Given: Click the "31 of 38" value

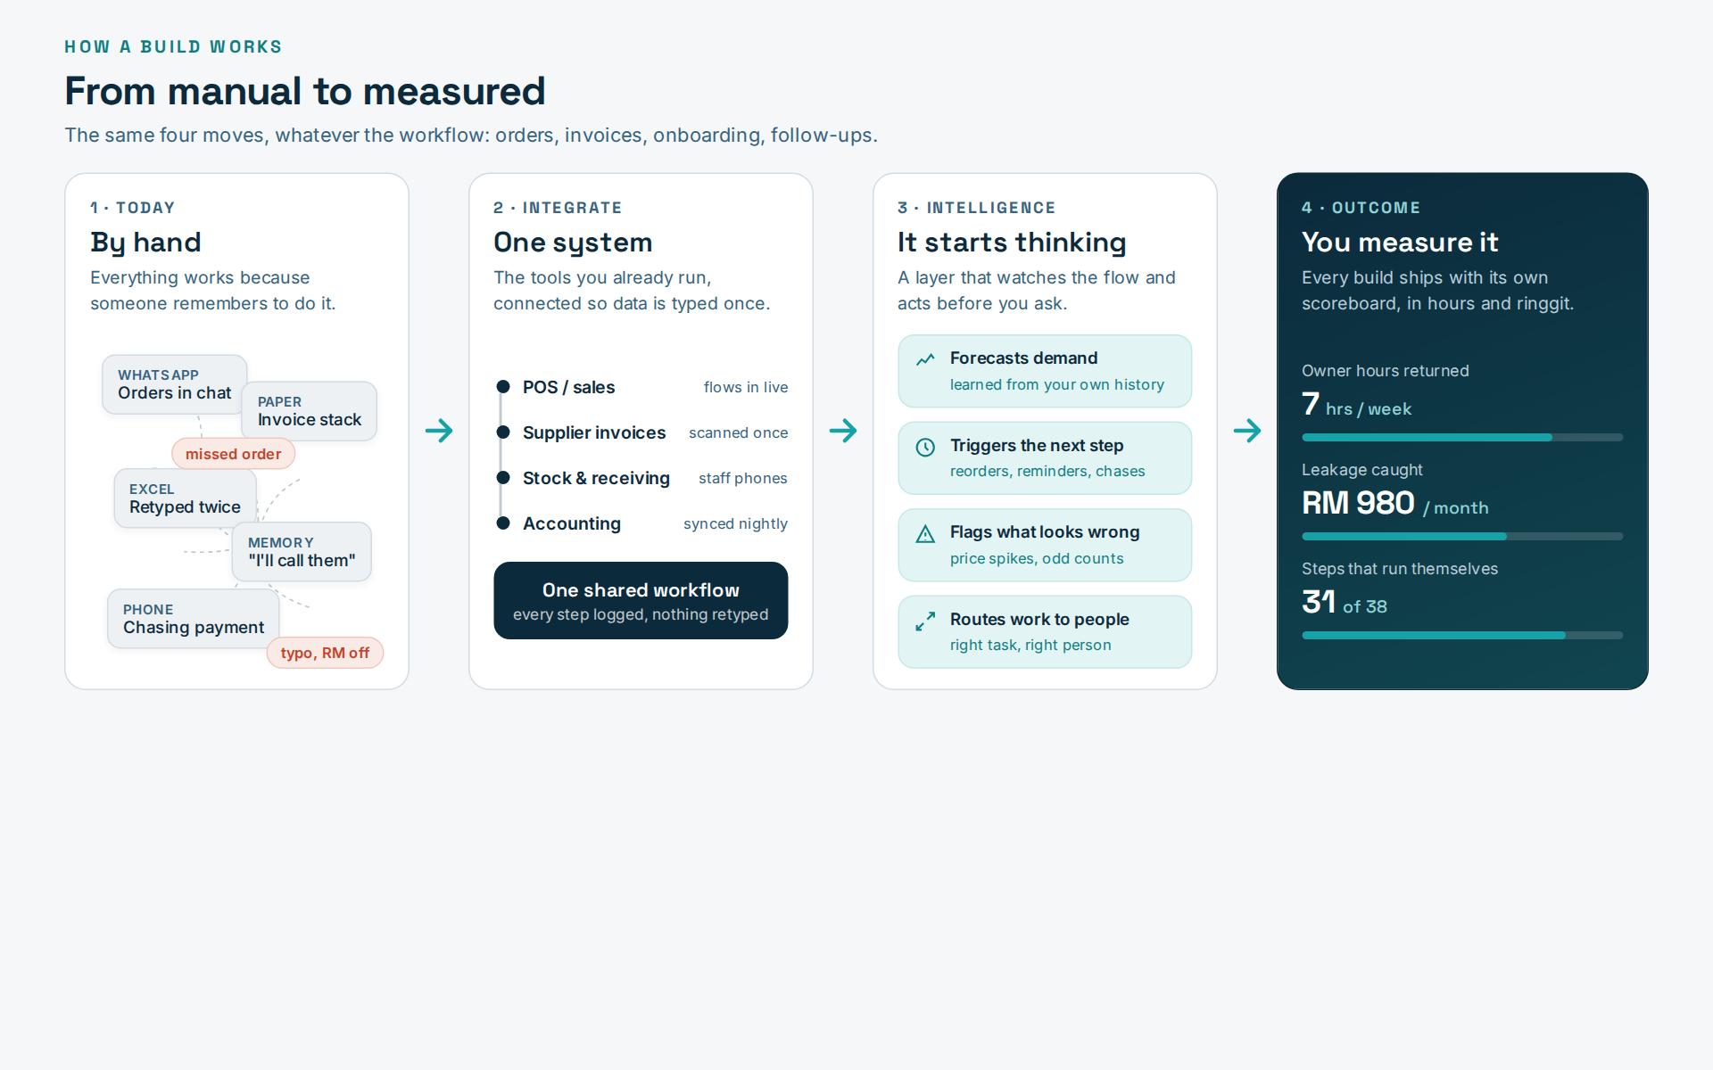Looking at the screenshot, I should [1345, 603].
